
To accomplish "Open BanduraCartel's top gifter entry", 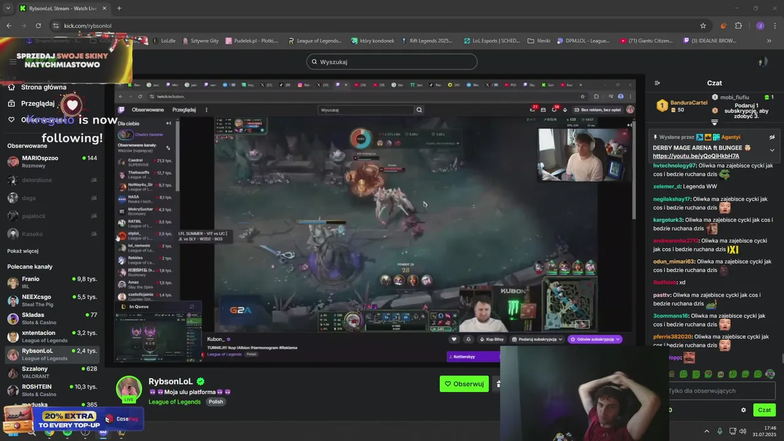I will point(682,106).
